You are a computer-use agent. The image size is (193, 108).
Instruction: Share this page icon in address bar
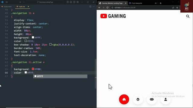(x=173, y=7)
